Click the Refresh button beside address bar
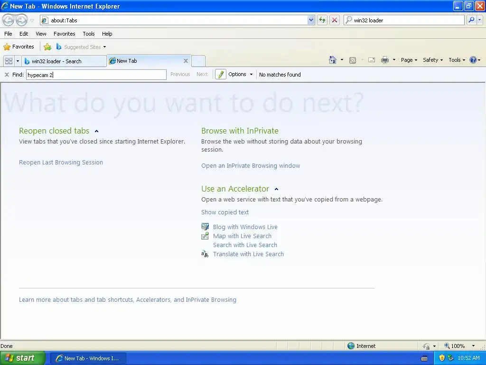This screenshot has width=486, height=365. tap(322, 20)
